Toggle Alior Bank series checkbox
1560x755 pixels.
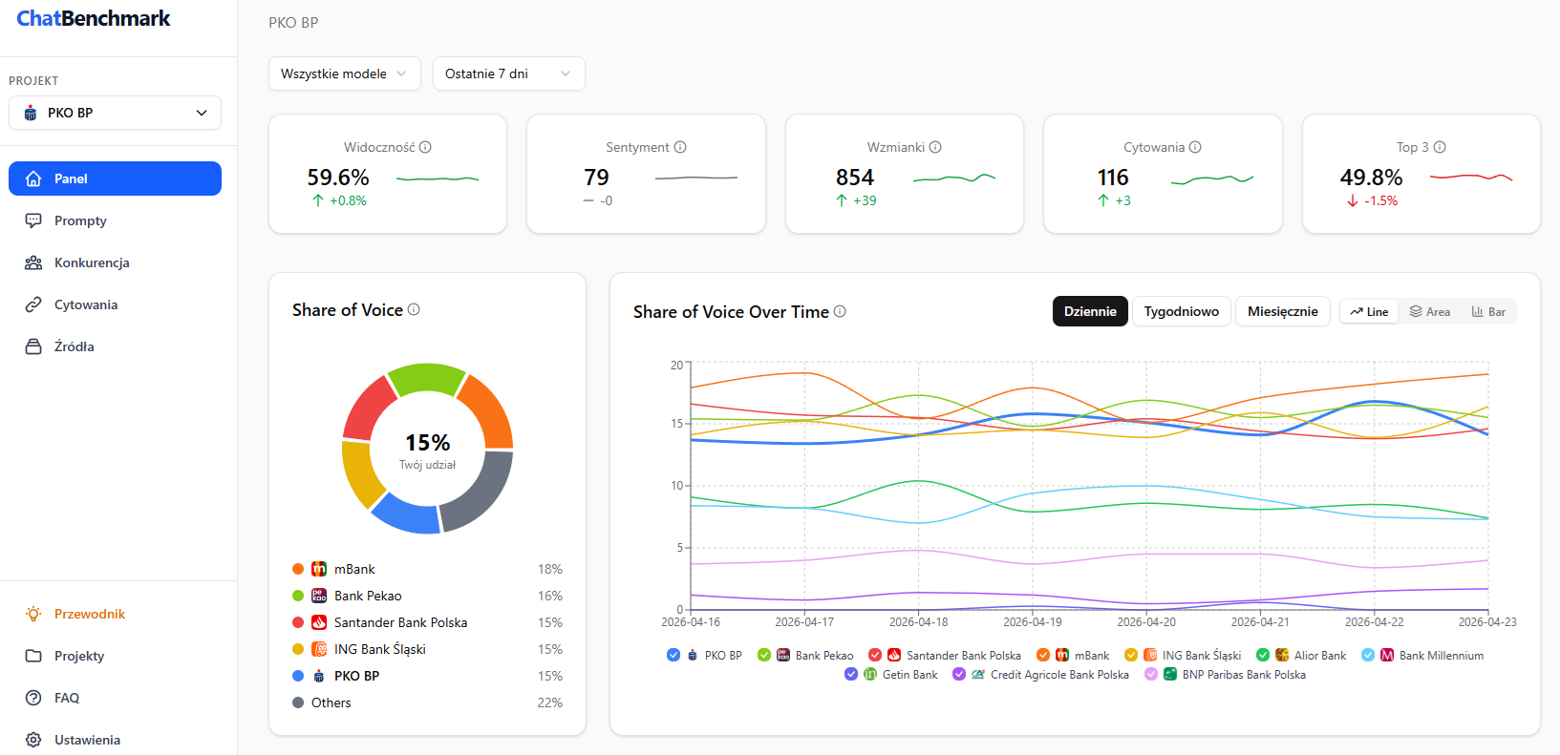pyautogui.click(x=1263, y=655)
